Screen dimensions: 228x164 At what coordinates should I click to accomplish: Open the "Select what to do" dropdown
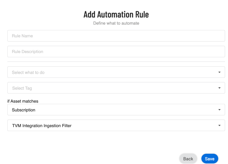(x=116, y=72)
